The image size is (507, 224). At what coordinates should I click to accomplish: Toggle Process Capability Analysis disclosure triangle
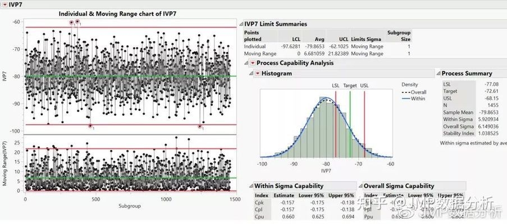245,63
